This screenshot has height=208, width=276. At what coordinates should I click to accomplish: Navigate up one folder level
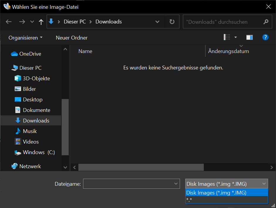[41, 22]
